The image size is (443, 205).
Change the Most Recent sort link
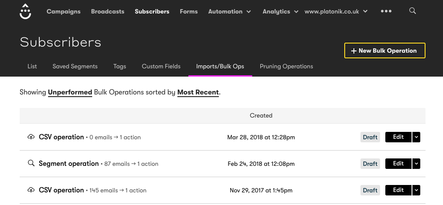198,92
